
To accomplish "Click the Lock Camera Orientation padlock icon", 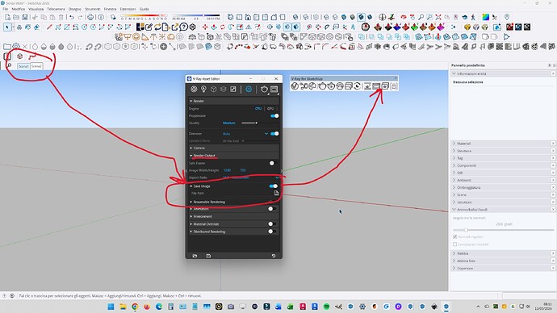I will (x=394, y=86).
